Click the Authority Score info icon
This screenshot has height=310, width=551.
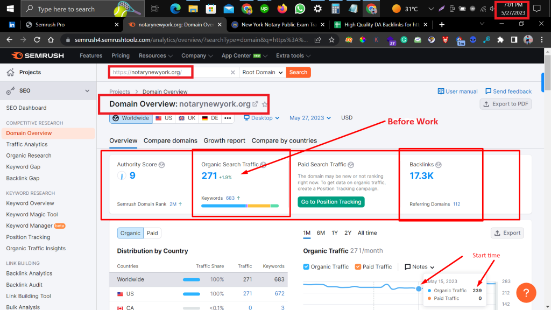click(161, 165)
